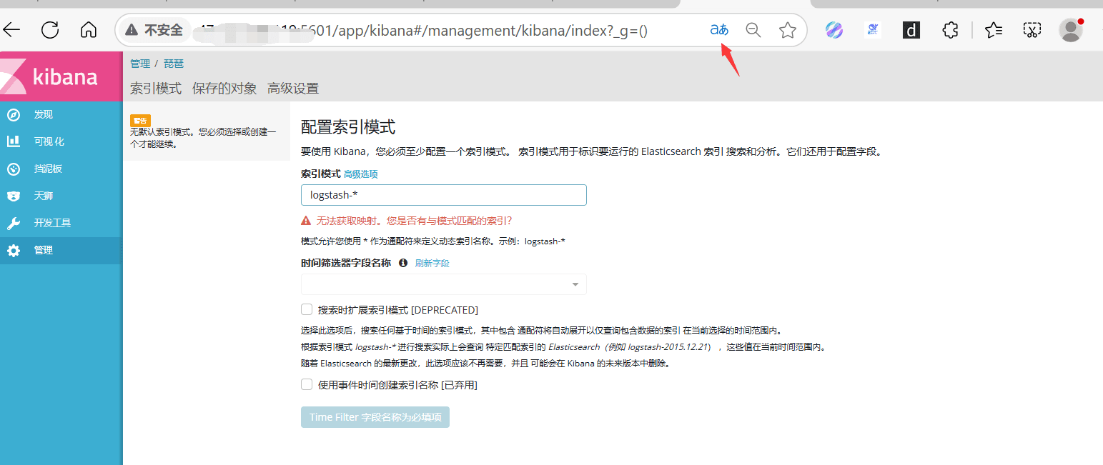Image resolution: width=1103 pixels, height=465 pixels.
Task: Open Dev Tools wrench icon
Action: (14, 224)
